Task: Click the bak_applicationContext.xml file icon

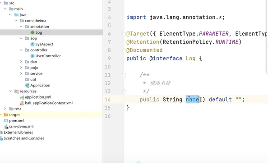Action: 22,103
